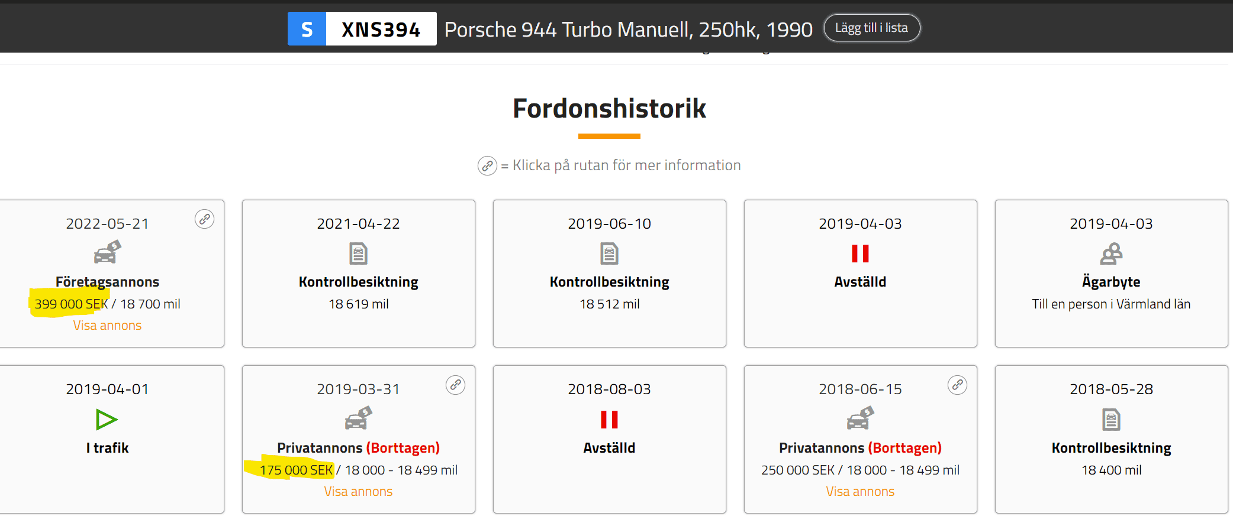The height and width of the screenshot is (523, 1233).
Task: Click owner change icon on Ägarbyte card
Action: coord(1111,254)
